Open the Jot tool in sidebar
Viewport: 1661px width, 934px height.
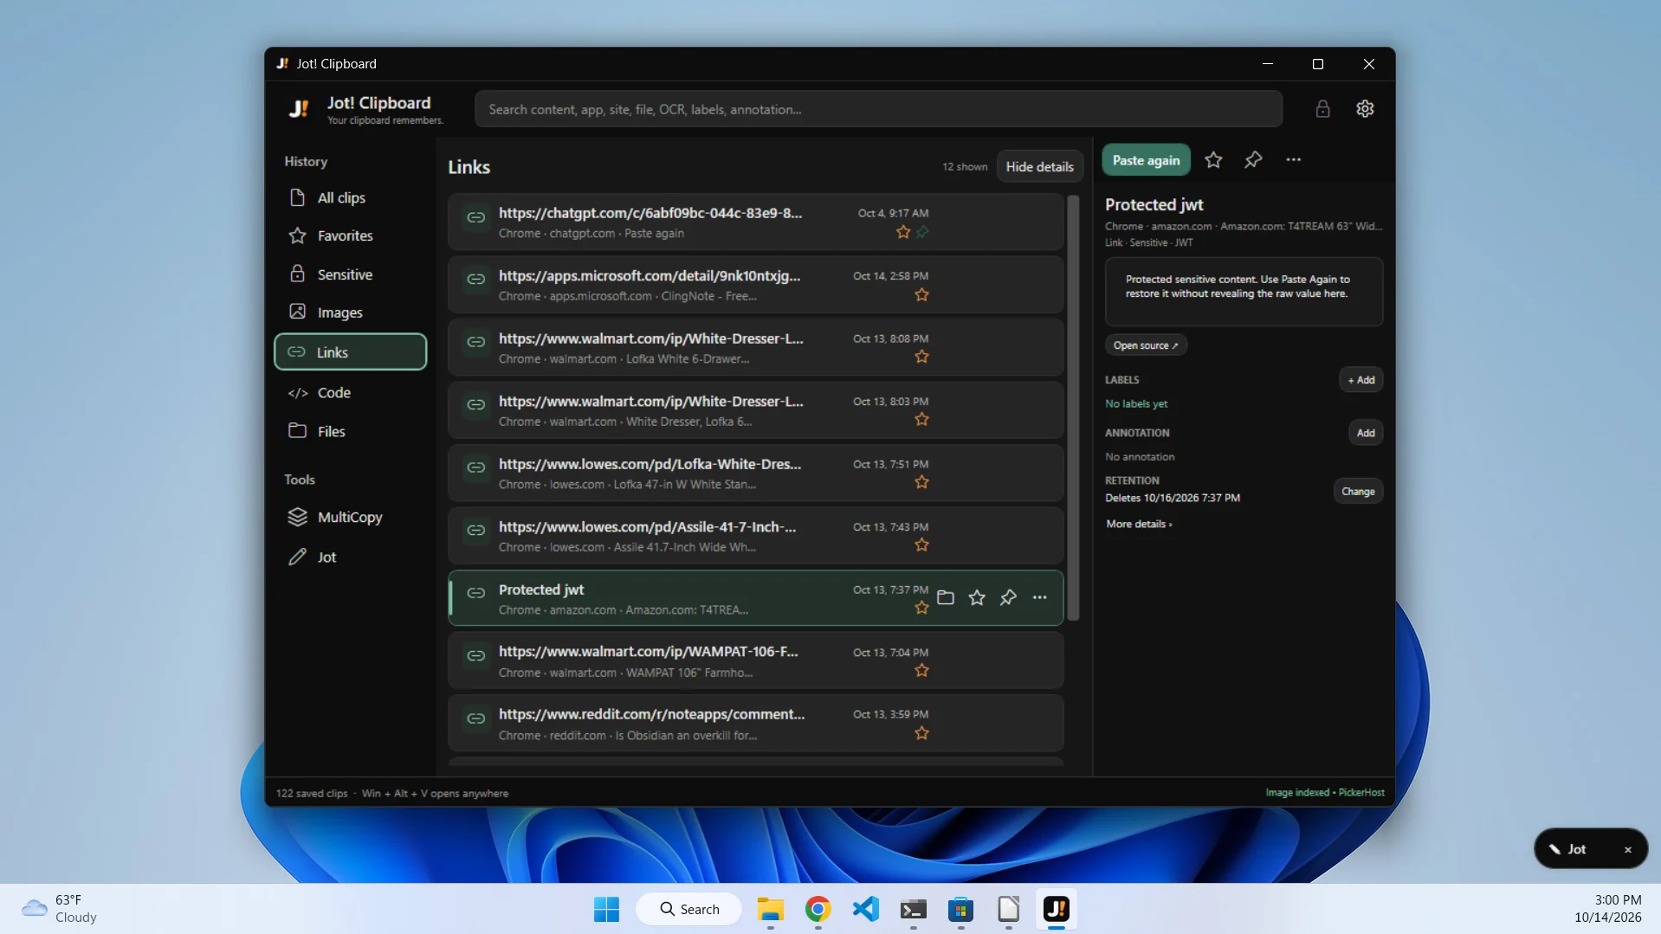tap(350, 557)
